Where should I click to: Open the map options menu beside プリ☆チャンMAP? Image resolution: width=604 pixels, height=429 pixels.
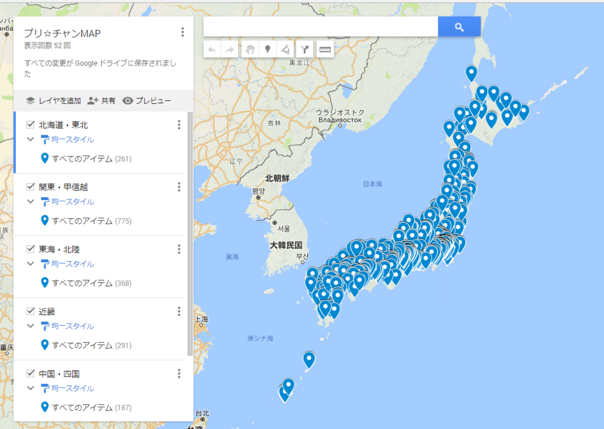(183, 32)
